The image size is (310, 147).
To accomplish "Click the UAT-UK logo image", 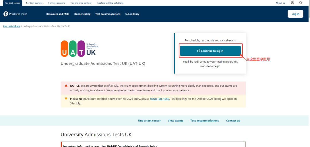I will 80,49.
